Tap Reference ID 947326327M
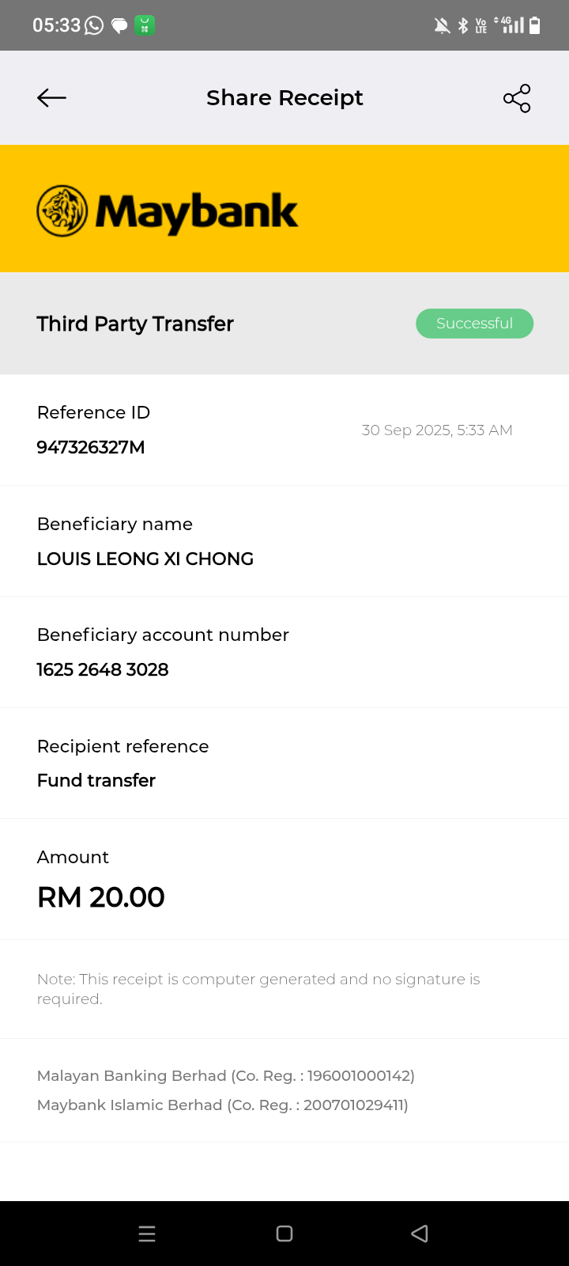 coord(91,447)
